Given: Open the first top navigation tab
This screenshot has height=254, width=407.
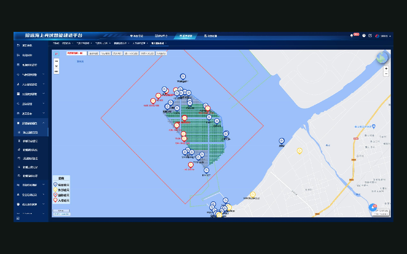Looking at the screenshot, I should (137, 36).
